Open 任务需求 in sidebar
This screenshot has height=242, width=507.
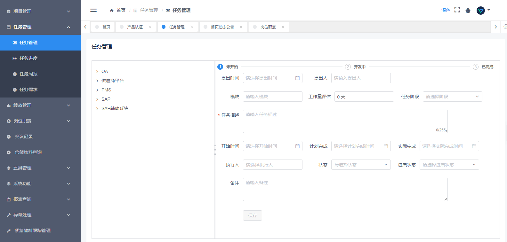click(x=40, y=90)
